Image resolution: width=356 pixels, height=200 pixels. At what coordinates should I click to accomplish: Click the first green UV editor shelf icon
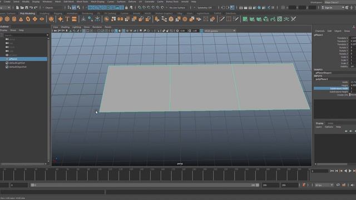(x=245, y=19)
